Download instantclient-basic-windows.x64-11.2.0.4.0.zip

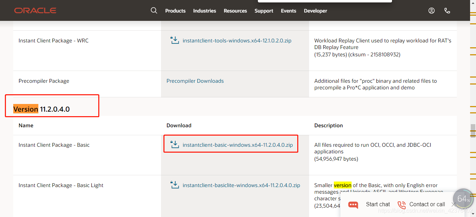pos(237,145)
